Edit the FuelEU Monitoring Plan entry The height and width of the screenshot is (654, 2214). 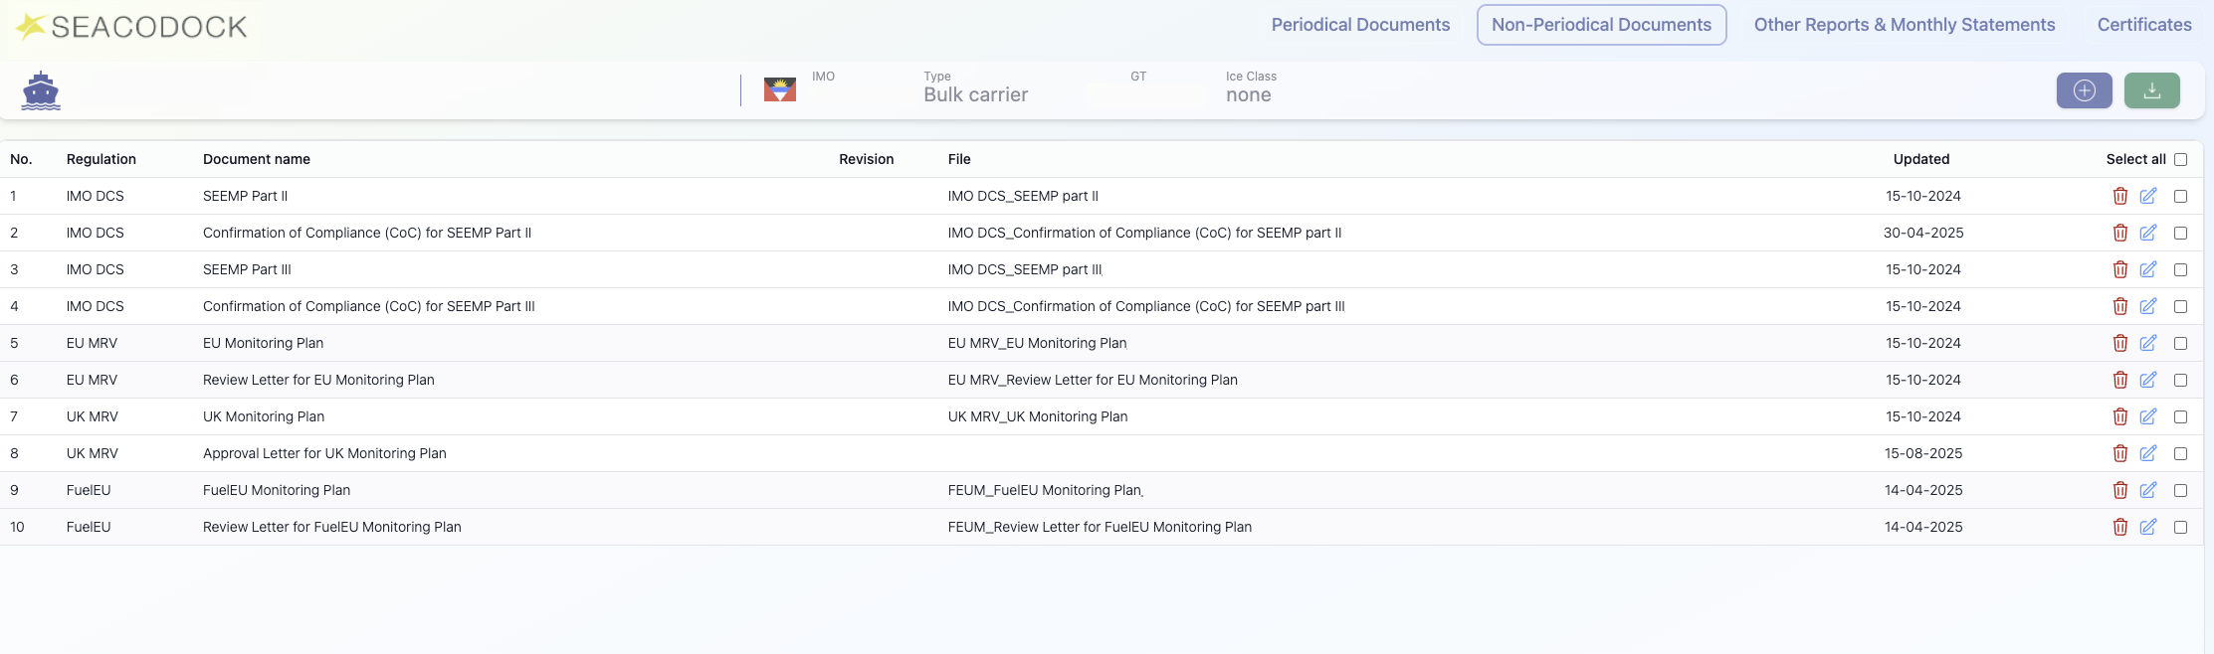pyautogui.click(x=2148, y=490)
